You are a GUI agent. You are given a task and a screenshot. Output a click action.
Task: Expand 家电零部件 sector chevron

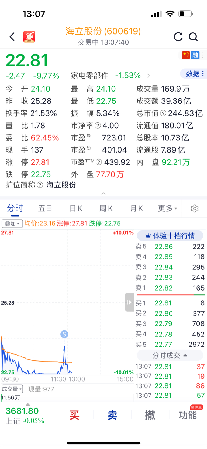[149, 76]
